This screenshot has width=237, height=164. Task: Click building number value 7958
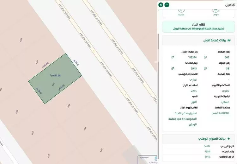207,152
